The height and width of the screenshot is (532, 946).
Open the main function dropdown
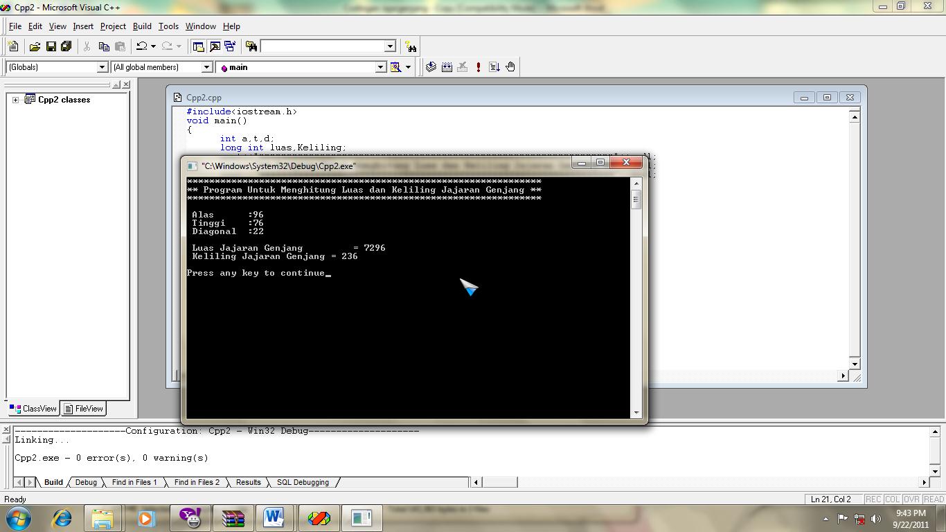pyautogui.click(x=380, y=67)
